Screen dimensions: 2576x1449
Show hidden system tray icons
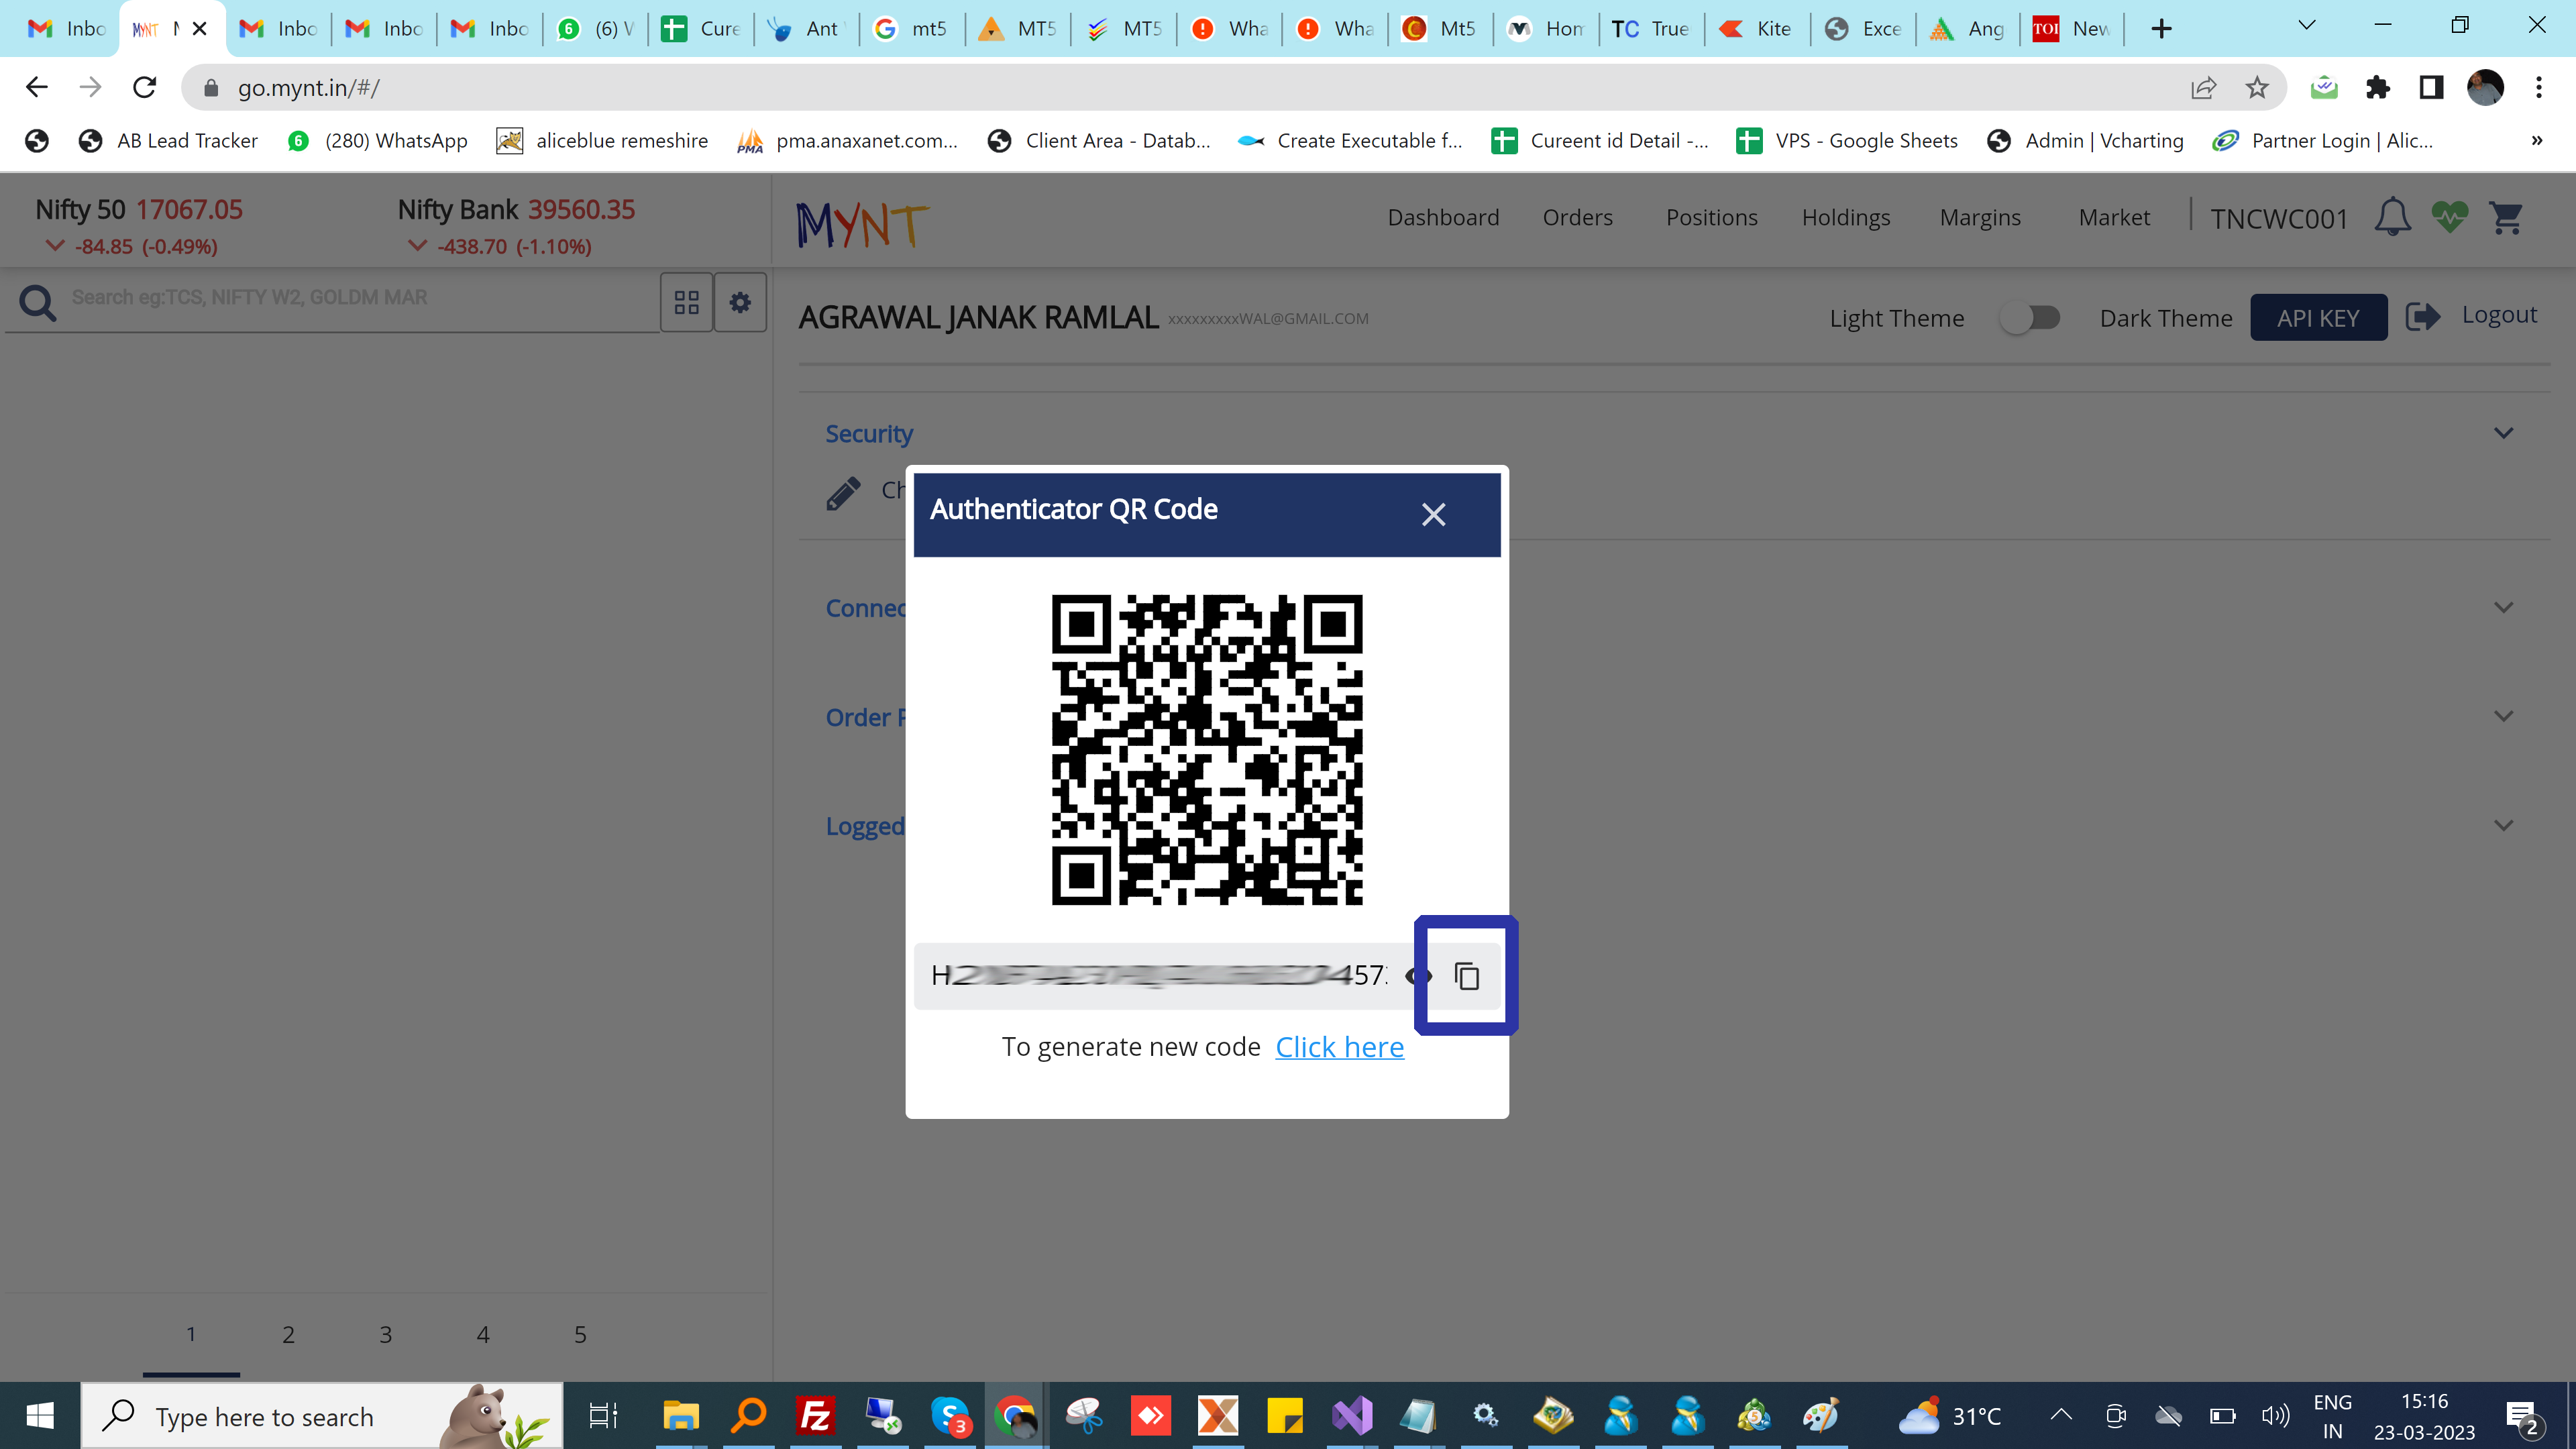tap(2061, 1414)
